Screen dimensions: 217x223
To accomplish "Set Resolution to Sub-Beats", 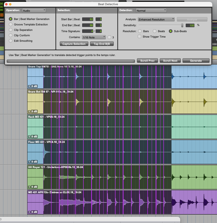I will pyautogui.click(x=171, y=31).
